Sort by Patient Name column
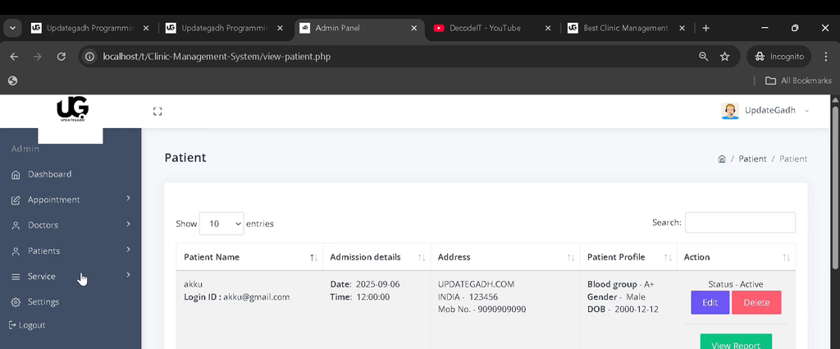 [249, 257]
